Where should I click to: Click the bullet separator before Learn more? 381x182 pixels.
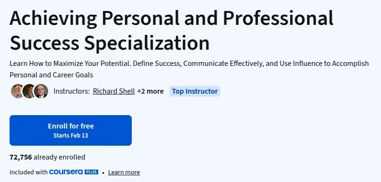(x=103, y=172)
